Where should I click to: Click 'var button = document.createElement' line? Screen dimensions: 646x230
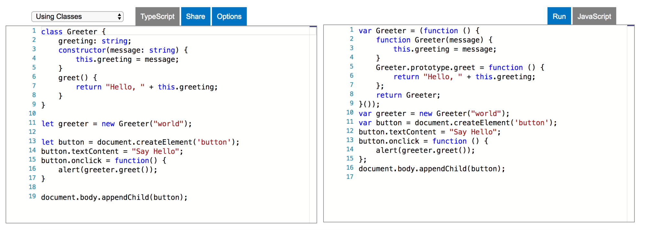pyautogui.click(x=458, y=123)
